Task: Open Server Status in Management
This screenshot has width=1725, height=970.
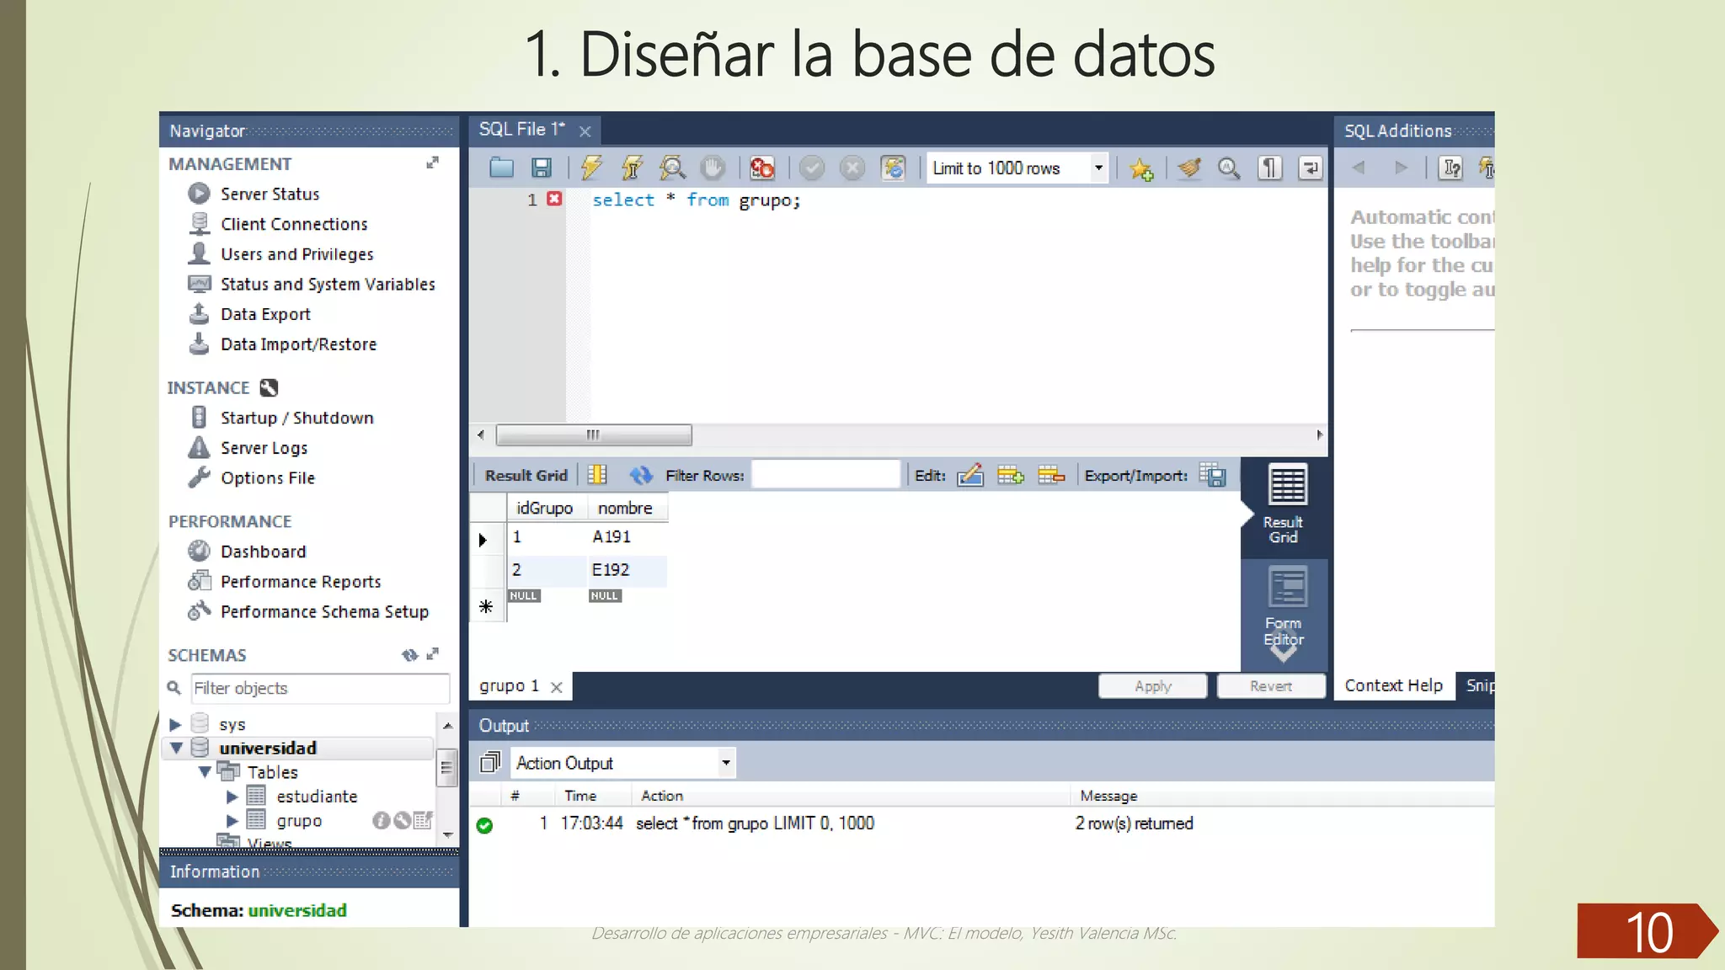Action: pos(270,194)
